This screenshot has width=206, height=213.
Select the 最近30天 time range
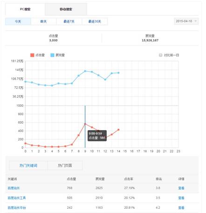[95, 21]
